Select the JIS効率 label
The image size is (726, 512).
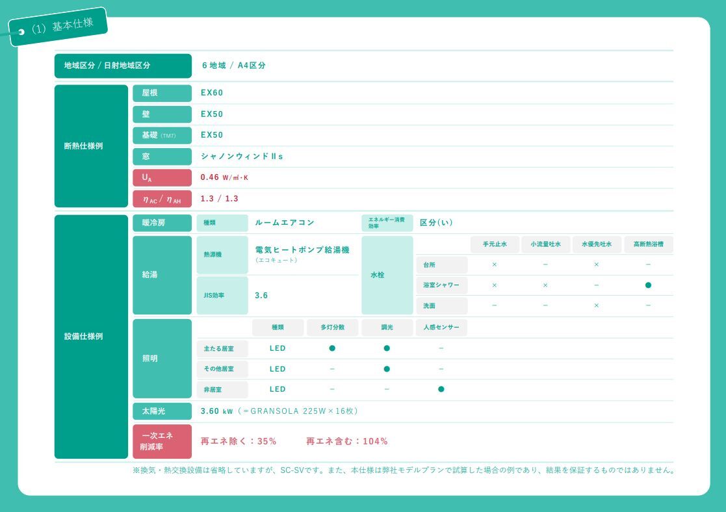(x=222, y=296)
